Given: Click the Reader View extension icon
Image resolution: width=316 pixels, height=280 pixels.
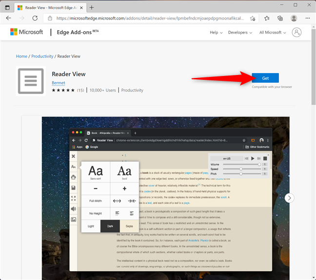Looking at the screenshot, I should tap(31, 81).
